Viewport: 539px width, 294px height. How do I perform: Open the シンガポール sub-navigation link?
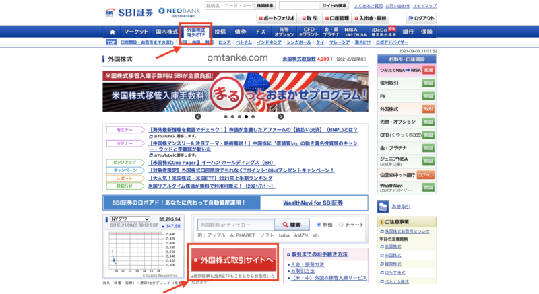(x=298, y=42)
